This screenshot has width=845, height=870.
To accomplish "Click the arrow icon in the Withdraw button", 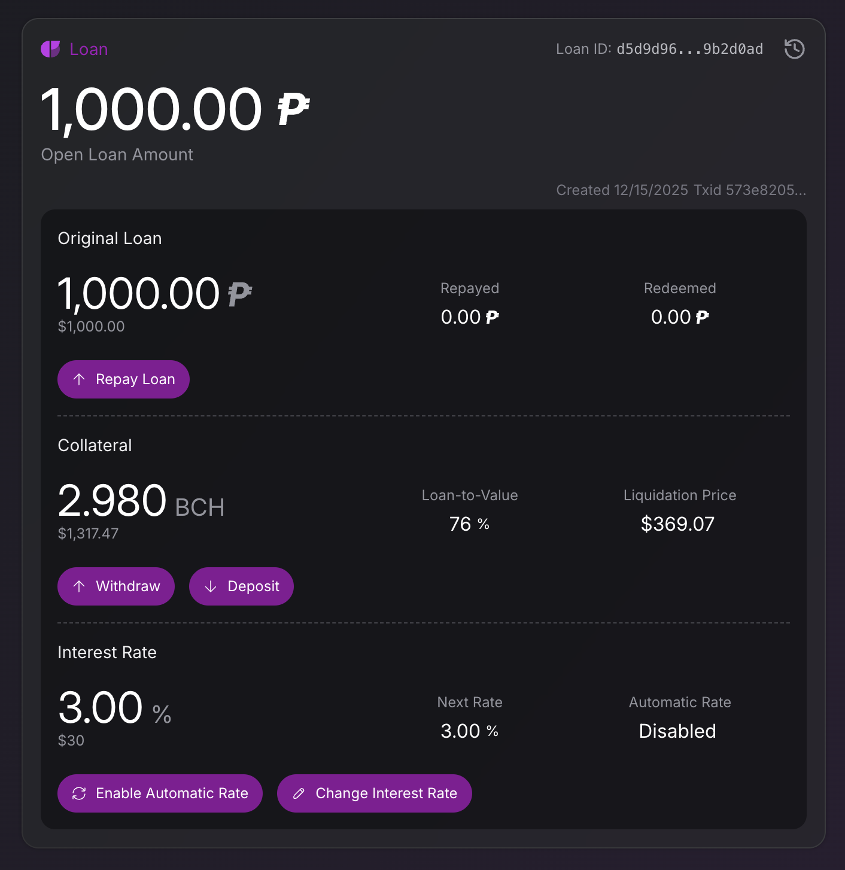I will (80, 586).
